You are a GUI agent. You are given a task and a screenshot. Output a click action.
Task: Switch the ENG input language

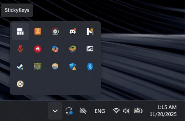[100, 111]
